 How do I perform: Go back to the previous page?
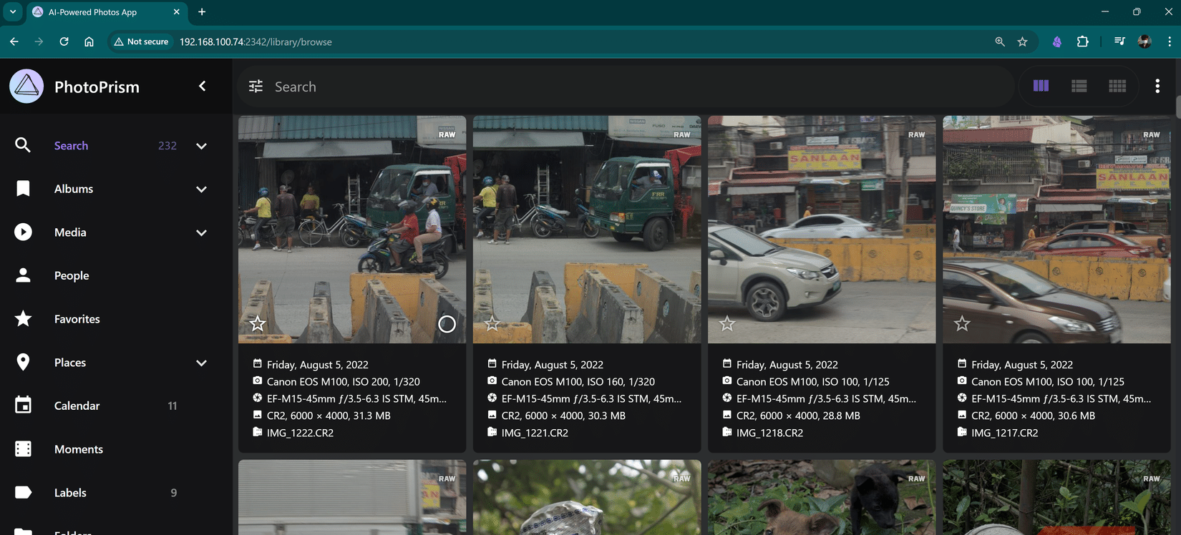pos(14,41)
